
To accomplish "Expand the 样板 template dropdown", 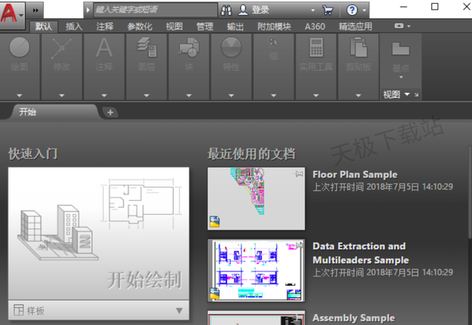I will [x=179, y=311].
